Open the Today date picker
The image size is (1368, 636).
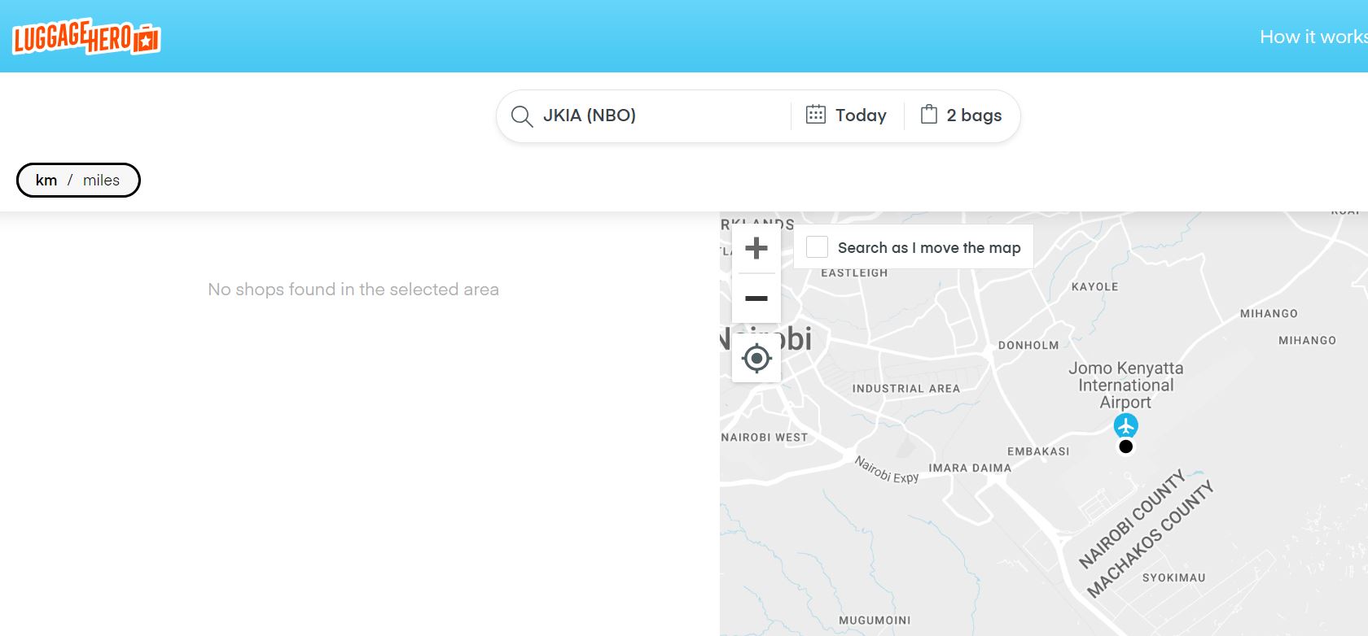(x=861, y=115)
